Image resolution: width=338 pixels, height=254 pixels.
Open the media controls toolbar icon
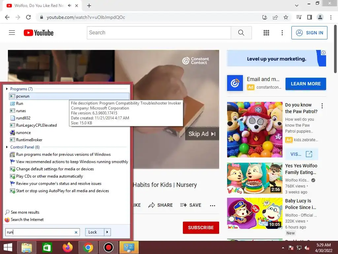point(299,17)
